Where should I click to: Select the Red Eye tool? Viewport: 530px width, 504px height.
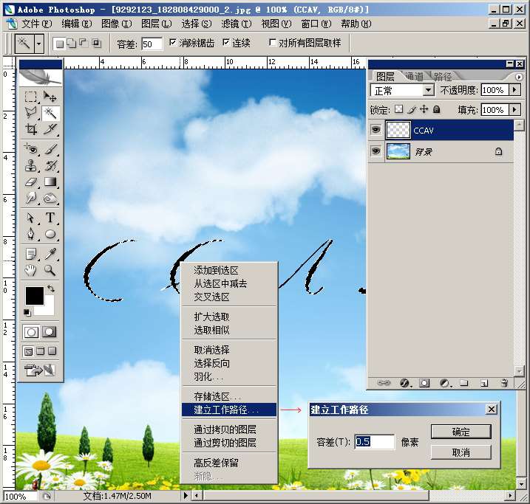[x=31, y=149]
